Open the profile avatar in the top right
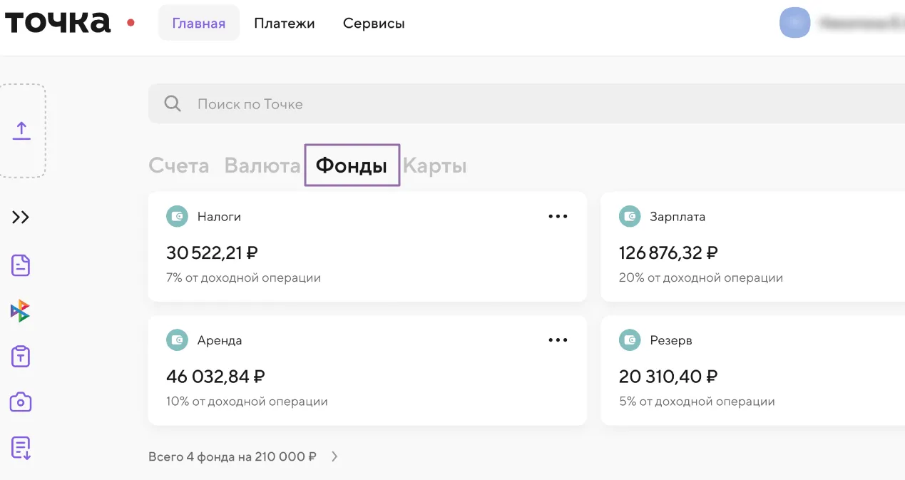The width and height of the screenshot is (905, 480). 794,22
